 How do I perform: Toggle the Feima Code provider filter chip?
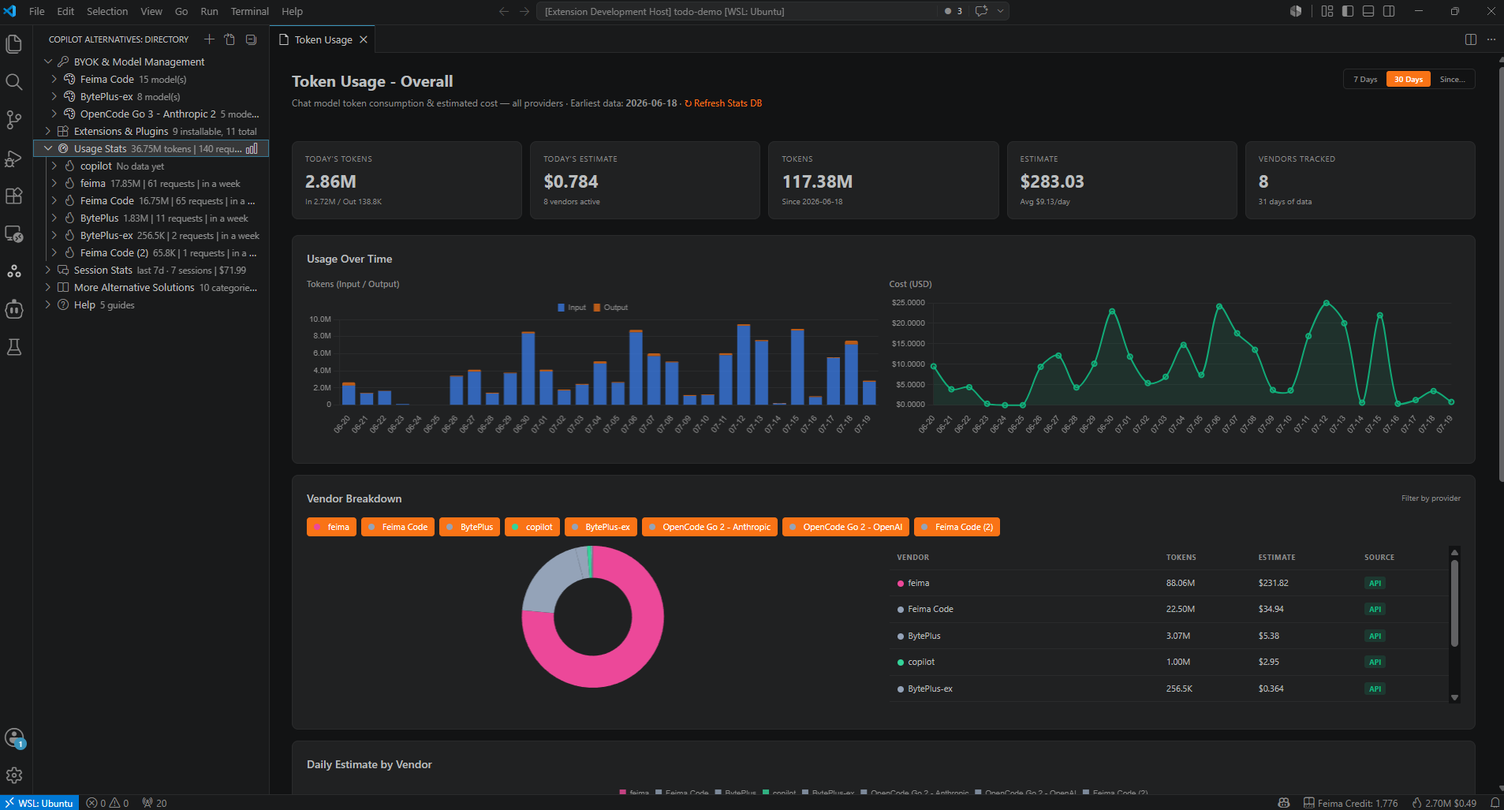(x=397, y=527)
